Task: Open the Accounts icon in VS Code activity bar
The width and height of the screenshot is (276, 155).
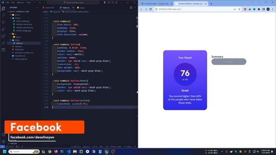Action: (3, 135)
